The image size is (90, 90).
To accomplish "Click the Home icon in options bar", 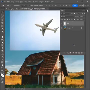I will click(3, 5).
